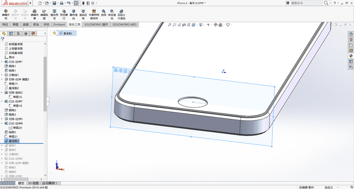Select 原点 origin in feature tree
Screen dimensions: 354x189
click(10, 57)
